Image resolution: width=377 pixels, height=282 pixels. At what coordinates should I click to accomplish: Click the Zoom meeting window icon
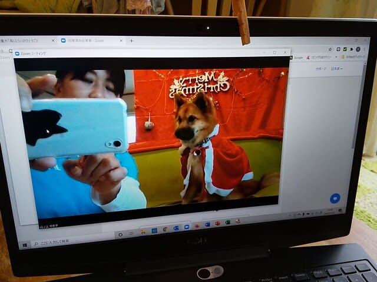17,53
